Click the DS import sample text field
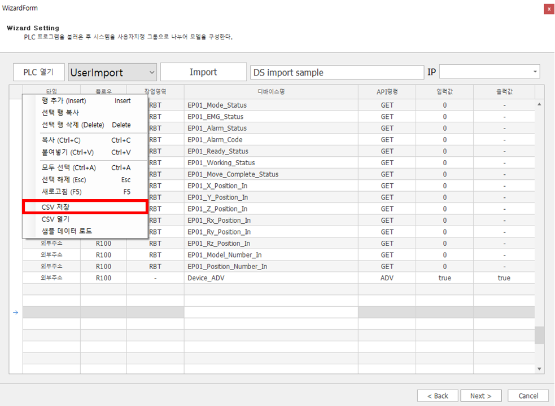555x406 pixels. [337, 72]
